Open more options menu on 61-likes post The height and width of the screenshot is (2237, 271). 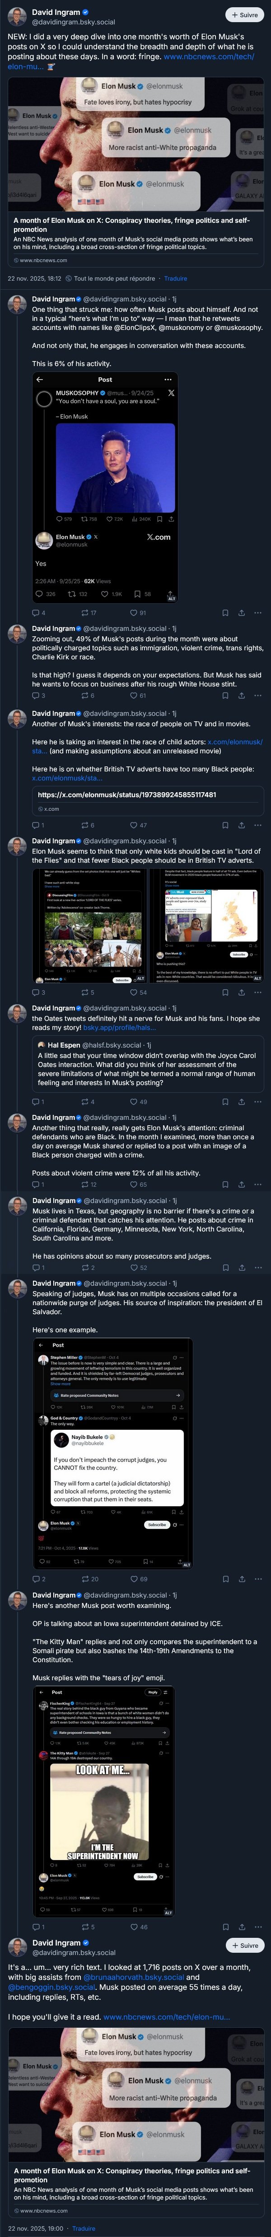[258, 696]
